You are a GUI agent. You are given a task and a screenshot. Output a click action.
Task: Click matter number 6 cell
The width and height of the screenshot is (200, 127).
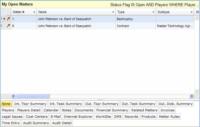24,26
